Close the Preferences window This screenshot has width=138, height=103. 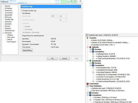coord(80,1)
